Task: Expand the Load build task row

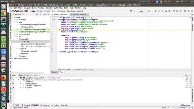Action: coord(21,82)
